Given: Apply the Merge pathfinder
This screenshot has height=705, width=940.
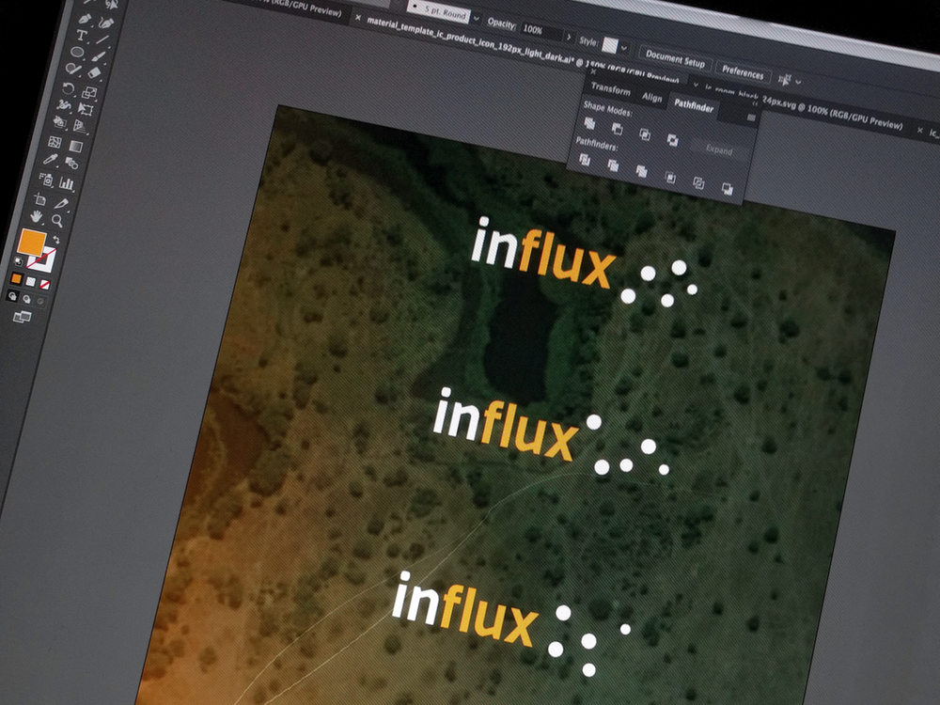Looking at the screenshot, I should point(641,171).
